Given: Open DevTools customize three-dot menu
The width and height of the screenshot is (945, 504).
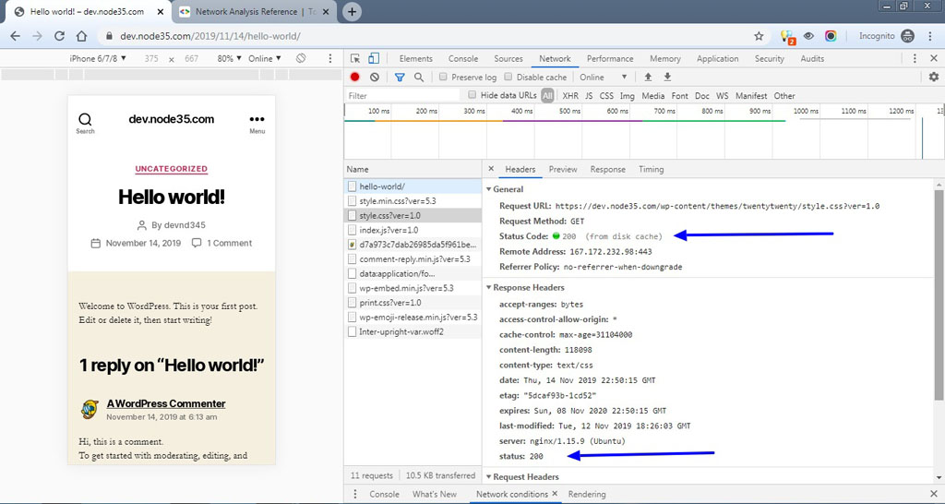Looking at the screenshot, I should tap(915, 58).
